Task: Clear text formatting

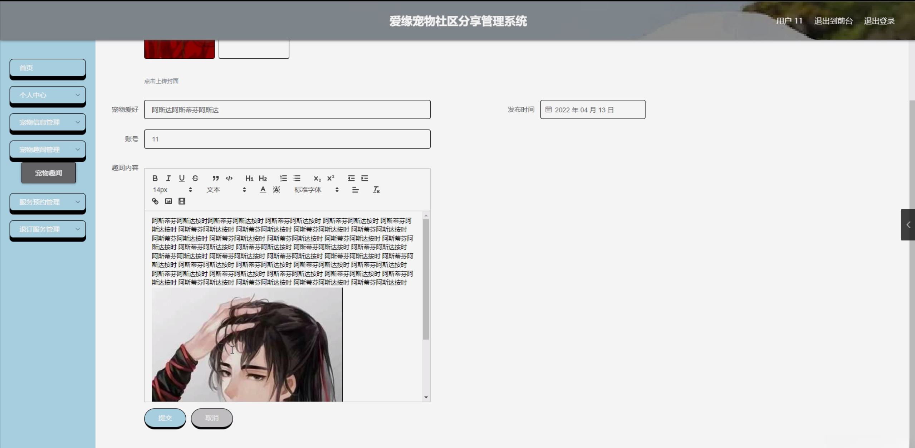Action: (x=376, y=190)
